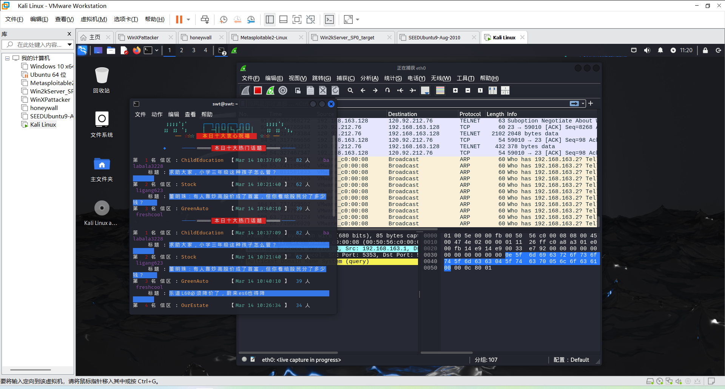Image resolution: width=725 pixels, height=389 pixels.
Task: Open the Kali volume control
Action: click(647, 50)
